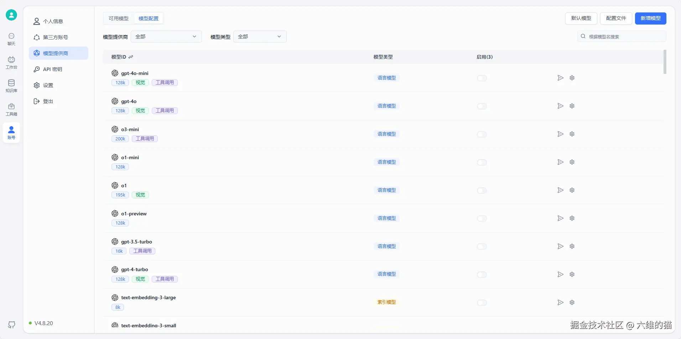Image resolution: width=681 pixels, height=339 pixels.
Task: Open settings gear for gpt-4o
Action: tap(572, 106)
